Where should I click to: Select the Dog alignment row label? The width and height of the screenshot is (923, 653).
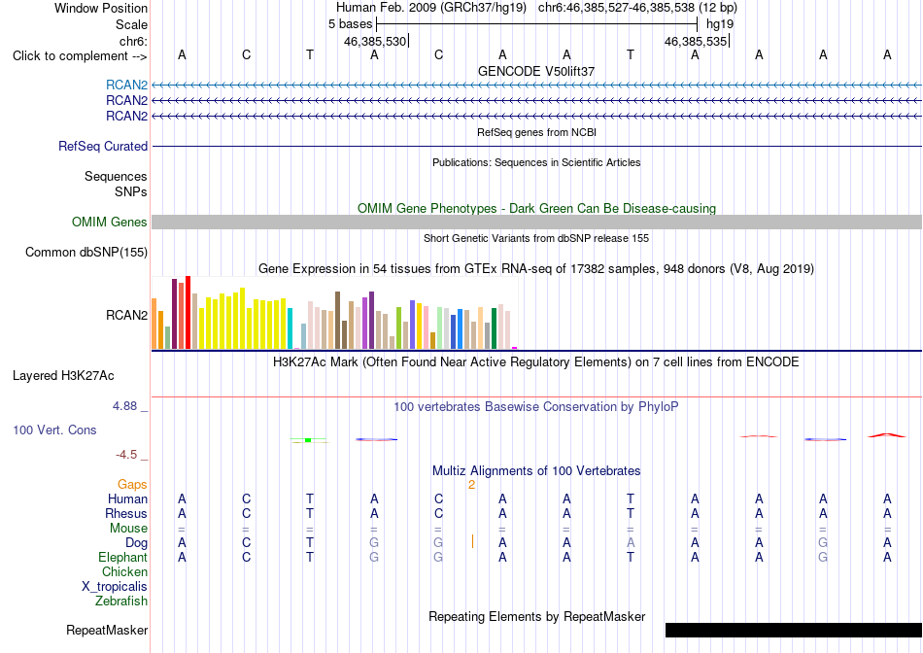(137, 543)
